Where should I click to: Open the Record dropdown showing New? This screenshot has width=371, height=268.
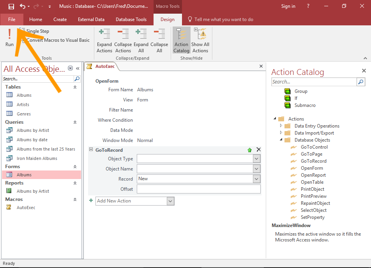(x=256, y=179)
